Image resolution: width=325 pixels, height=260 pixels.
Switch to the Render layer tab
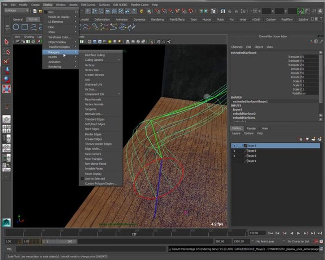click(251, 128)
